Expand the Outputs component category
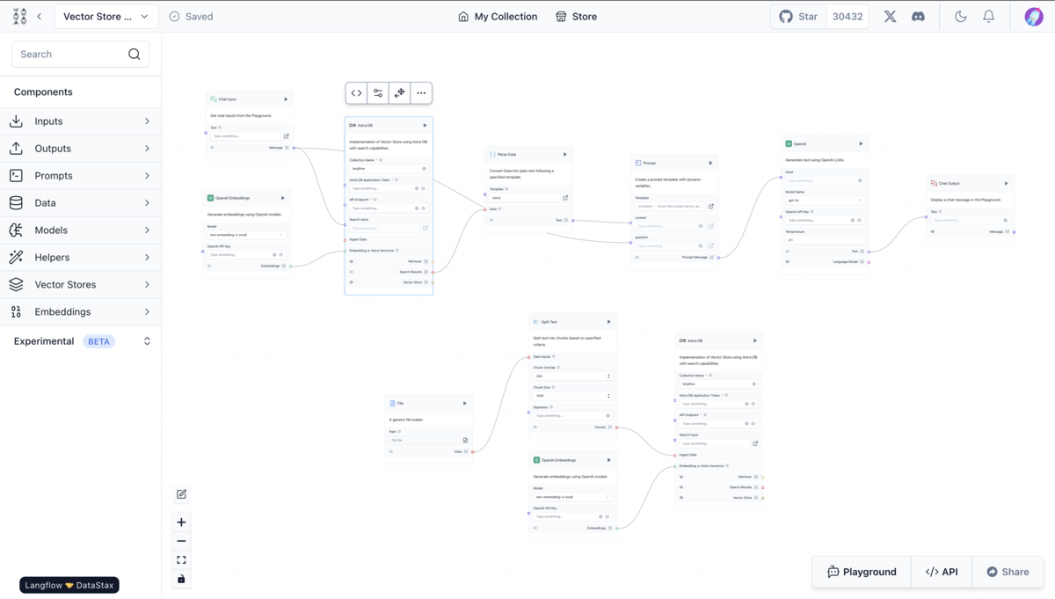1055x599 pixels. pyautogui.click(x=80, y=149)
